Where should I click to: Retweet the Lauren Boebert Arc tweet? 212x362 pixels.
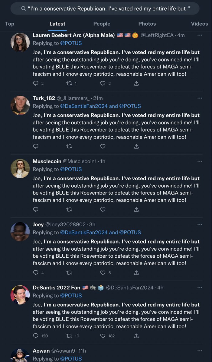click(x=69, y=83)
